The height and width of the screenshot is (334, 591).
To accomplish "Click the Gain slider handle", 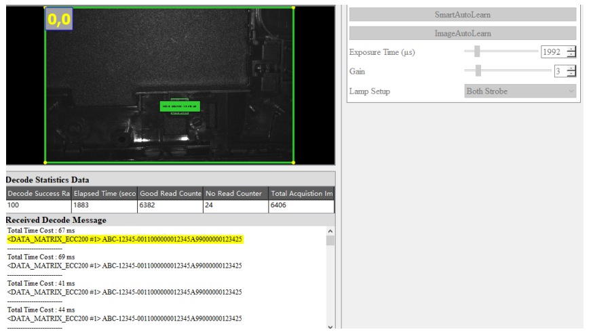I will point(478,70).
